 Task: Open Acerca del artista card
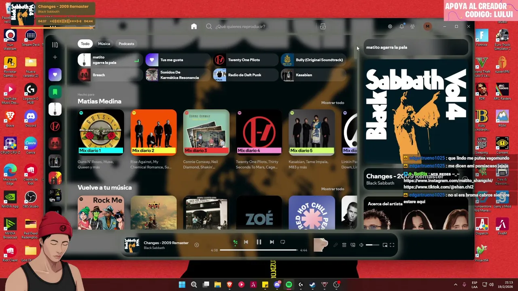click(416, 213)
